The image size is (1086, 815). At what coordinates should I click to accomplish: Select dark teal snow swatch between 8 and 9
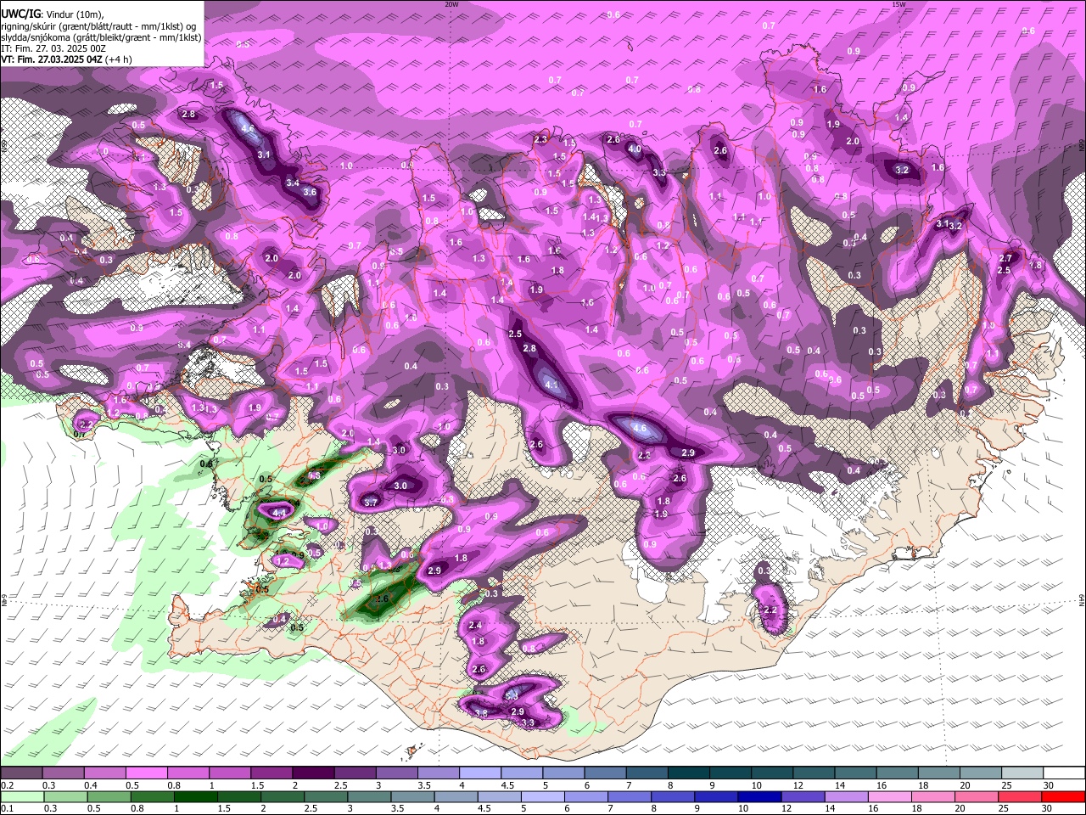click(x=689, y=773)
